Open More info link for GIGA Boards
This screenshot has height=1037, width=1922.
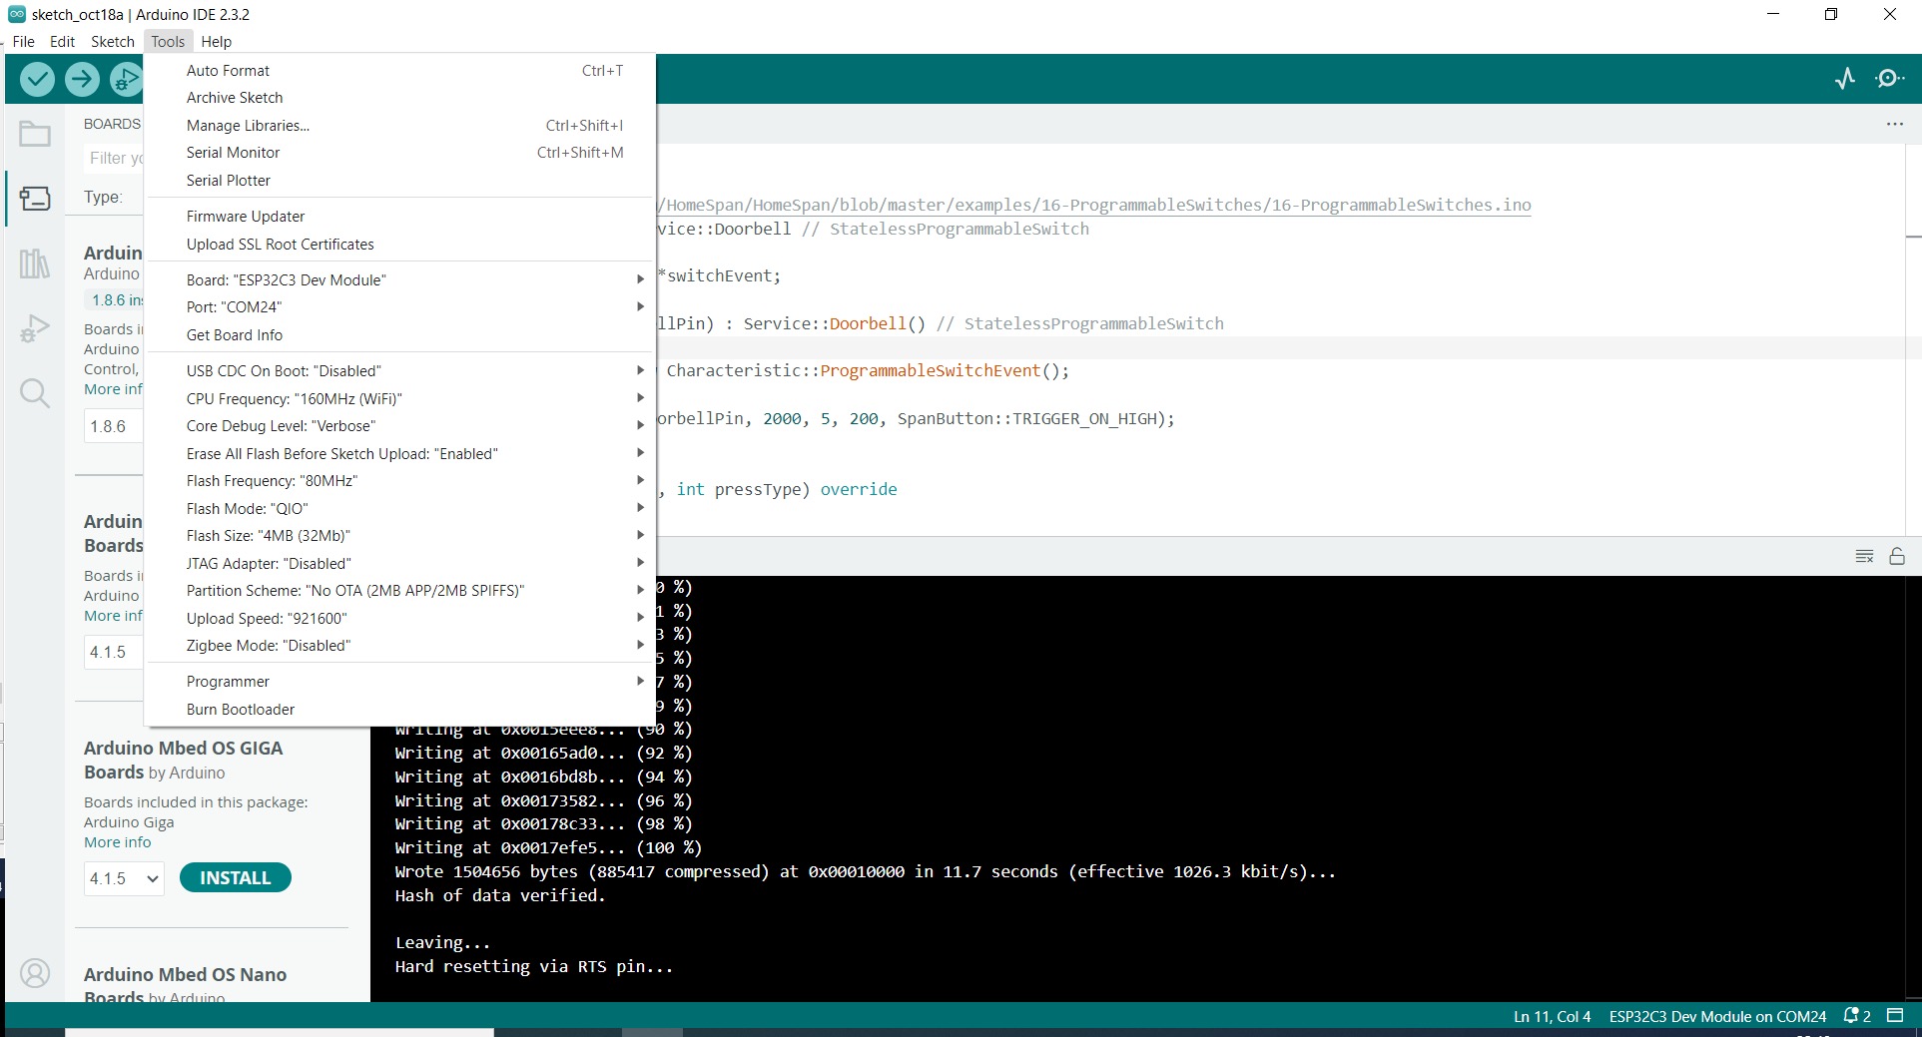tap(118, 842)
